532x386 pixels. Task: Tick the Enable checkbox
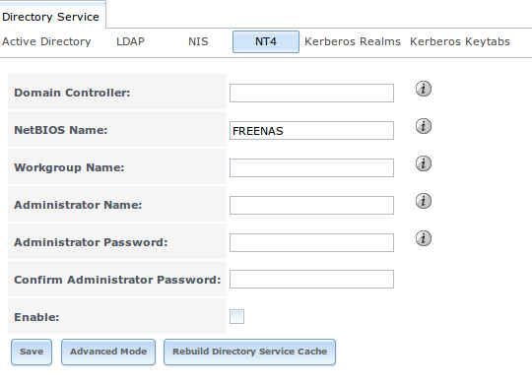click(x=236, y=316)
